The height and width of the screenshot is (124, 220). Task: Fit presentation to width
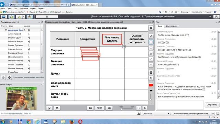(139, 108)
